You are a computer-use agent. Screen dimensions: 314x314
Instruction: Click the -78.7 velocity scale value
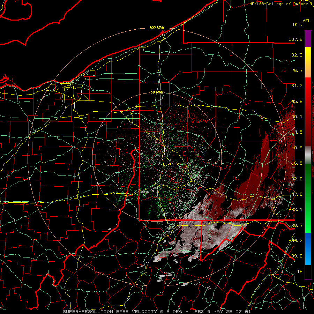point(296,225)
